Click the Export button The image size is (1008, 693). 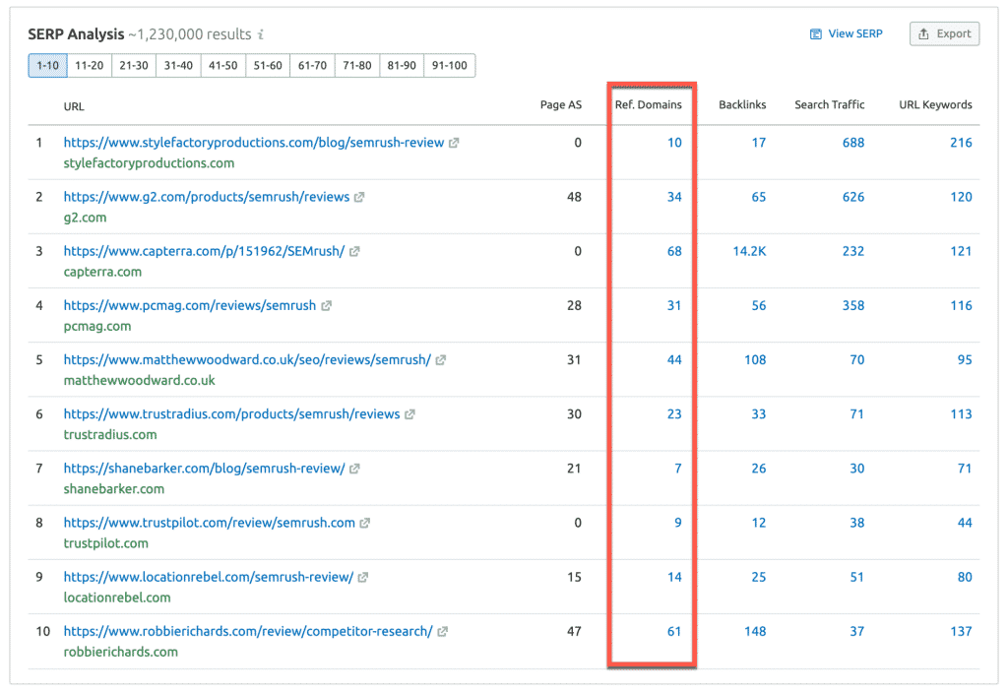pyautogui.click(x=944, y=33)
